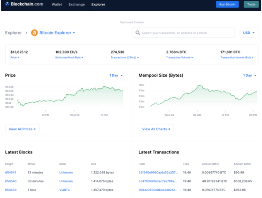
Task: Open View All Charts
Action: (156, 129)
